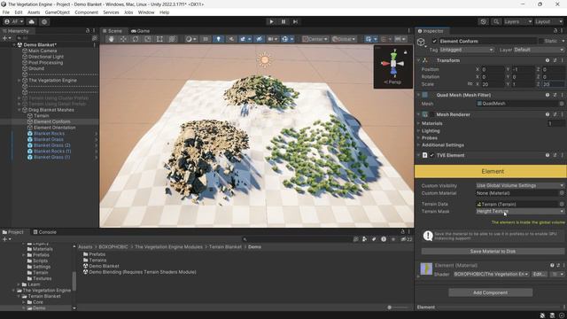This screenshot has width=567, height=319.
Task: Expand the Materials section
Action: pos(431,124)
